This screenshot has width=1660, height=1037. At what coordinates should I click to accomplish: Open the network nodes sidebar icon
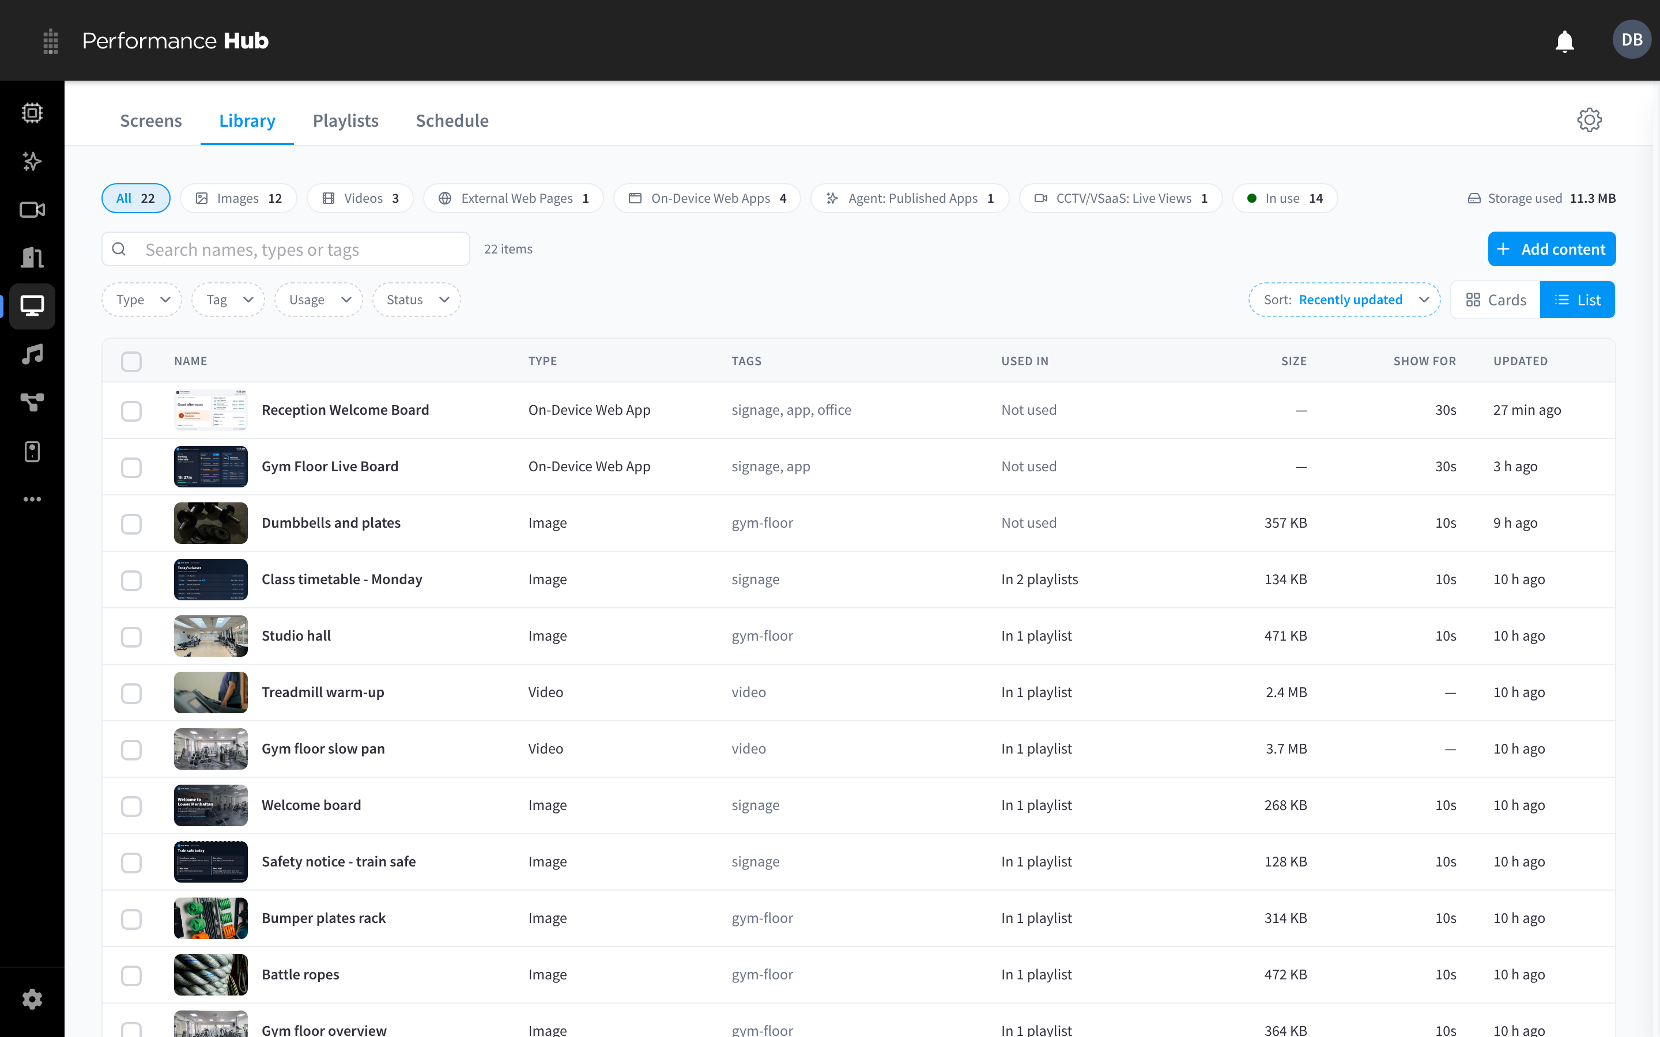pos(32,403)
